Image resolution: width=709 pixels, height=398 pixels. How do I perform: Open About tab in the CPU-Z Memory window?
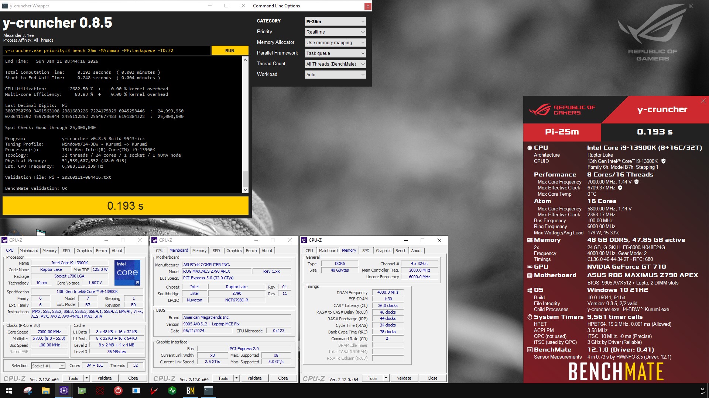point(417,251)
